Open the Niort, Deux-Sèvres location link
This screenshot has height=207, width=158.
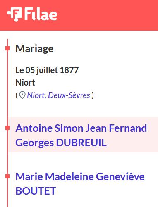[x=58, y=95]
